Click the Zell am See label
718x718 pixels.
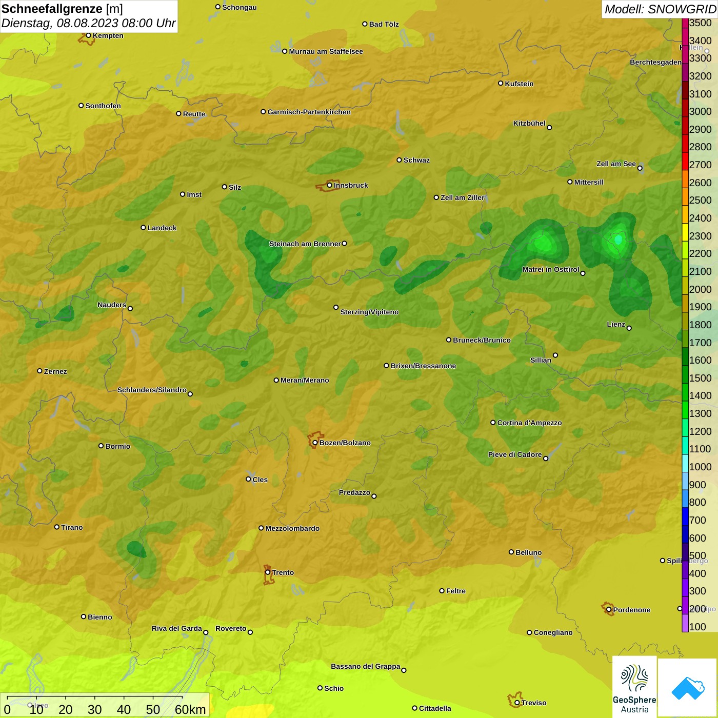click(x=616, y=164)
